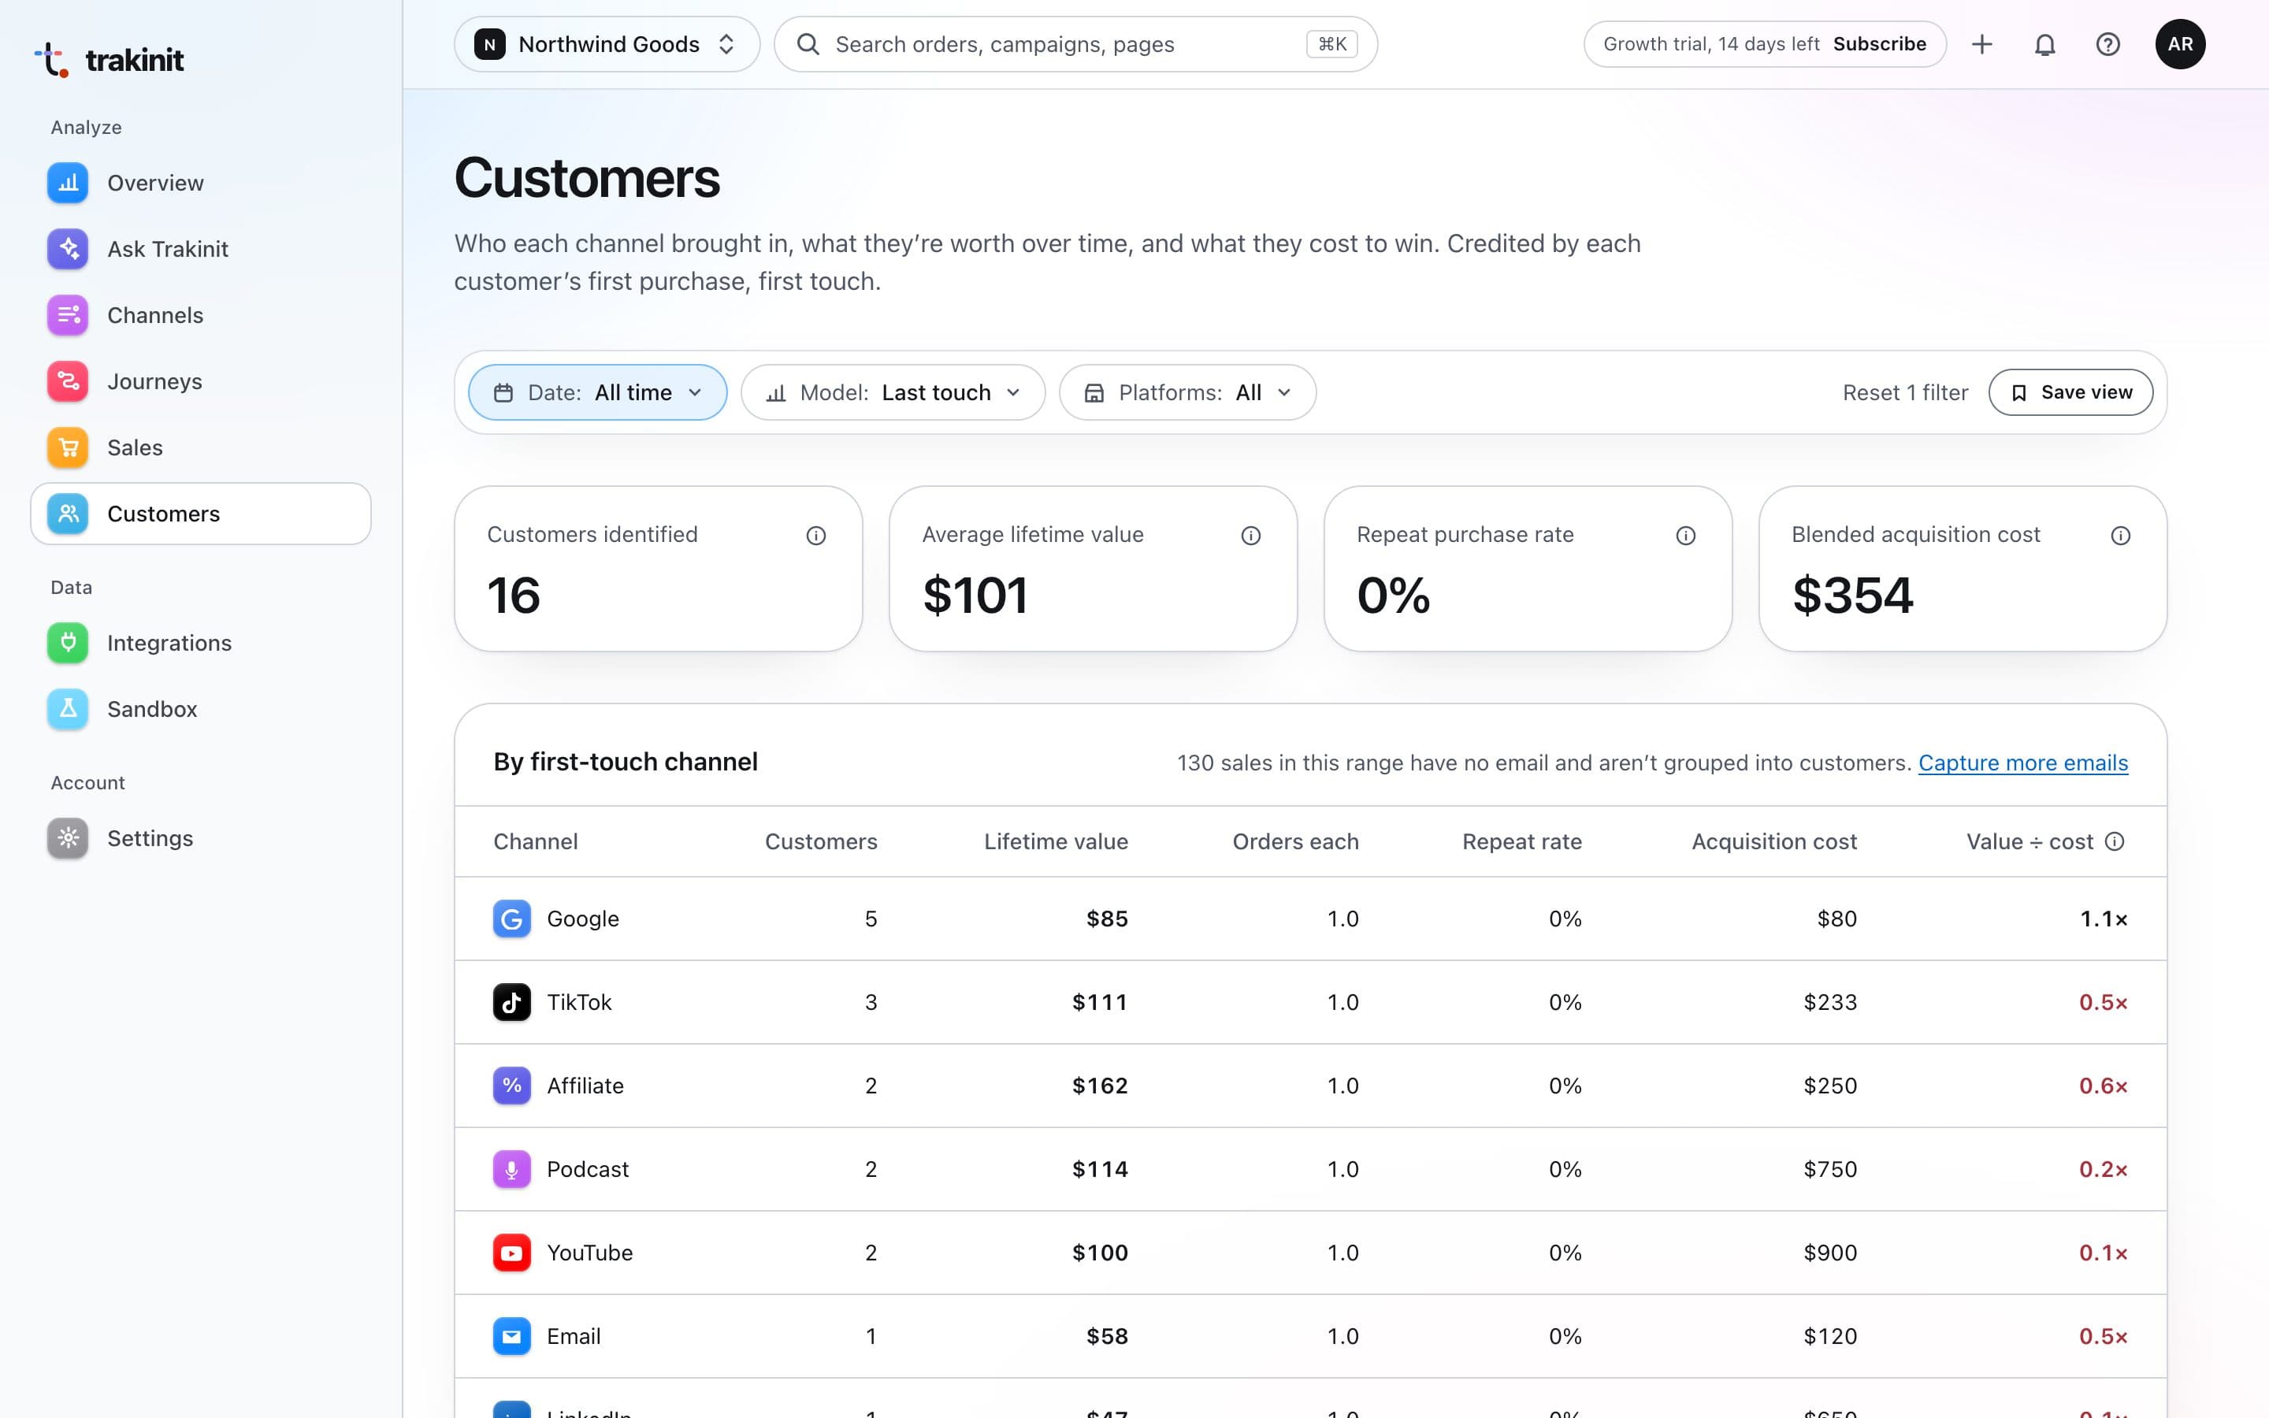Open Channels in sidebar
2269x1418 pixels.
(201, 315)
